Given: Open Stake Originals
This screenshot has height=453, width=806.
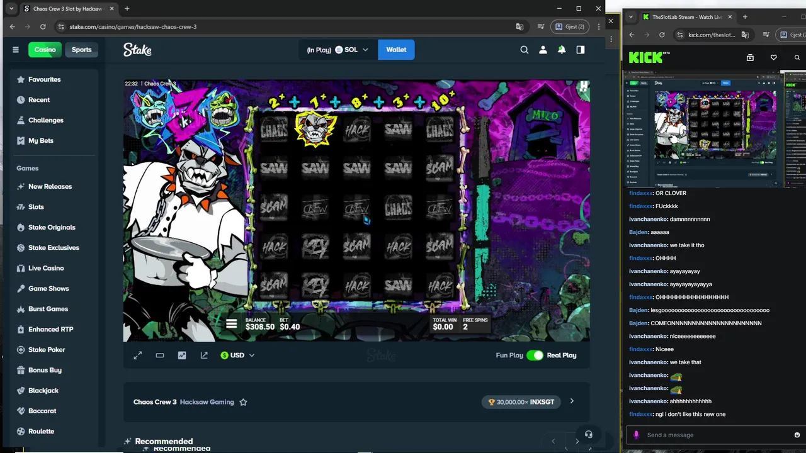Looking at the screenshot, I should [53, 227].
